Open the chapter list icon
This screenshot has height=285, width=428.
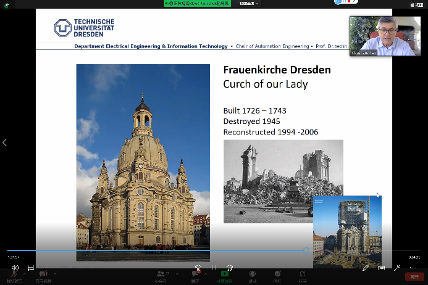pos(30,268)
